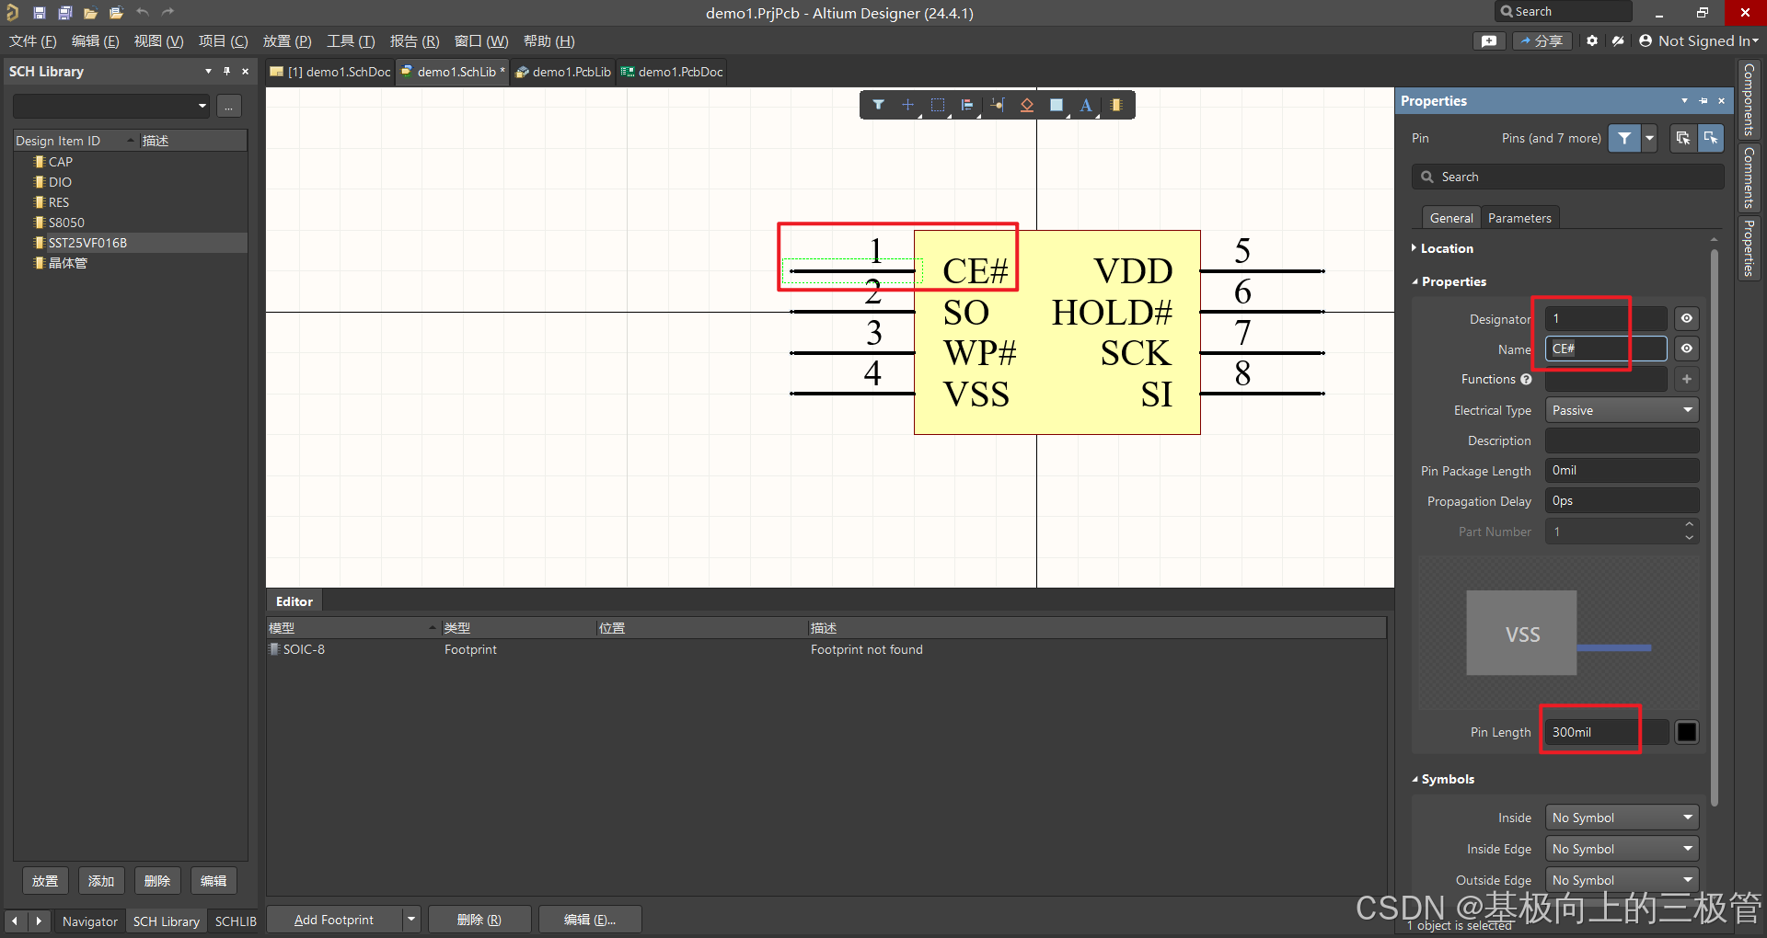Open the notifications message icon
Viewport: 1767px width, 938px height.
(1489, 41)
